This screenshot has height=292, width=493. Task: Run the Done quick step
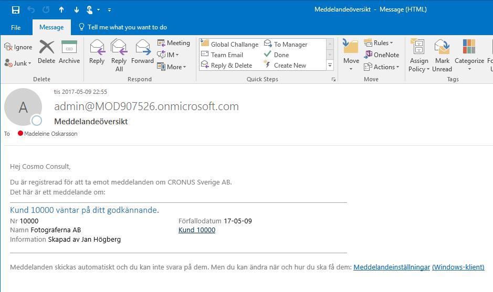[276, 55]
